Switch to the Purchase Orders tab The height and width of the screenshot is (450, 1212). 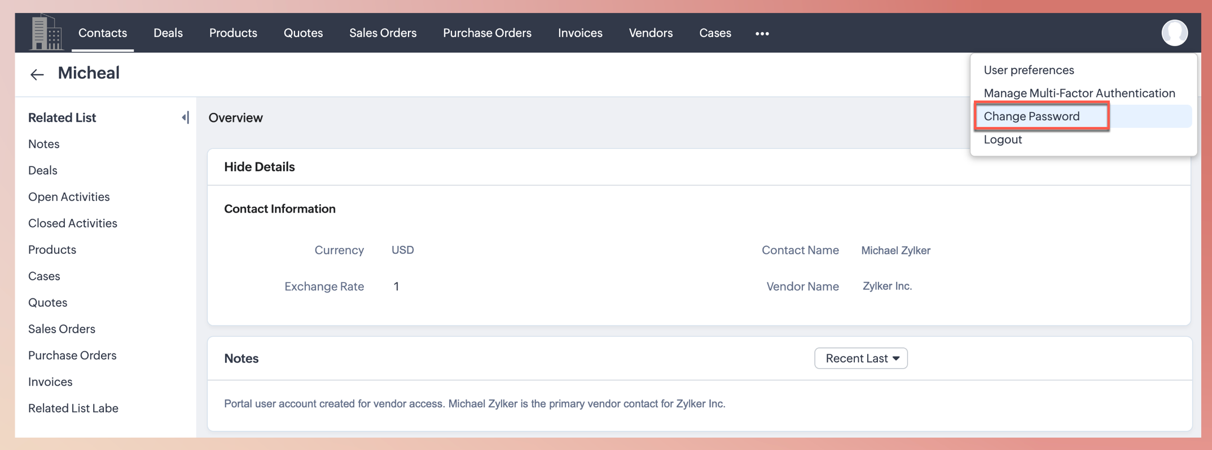pos(486,33)
